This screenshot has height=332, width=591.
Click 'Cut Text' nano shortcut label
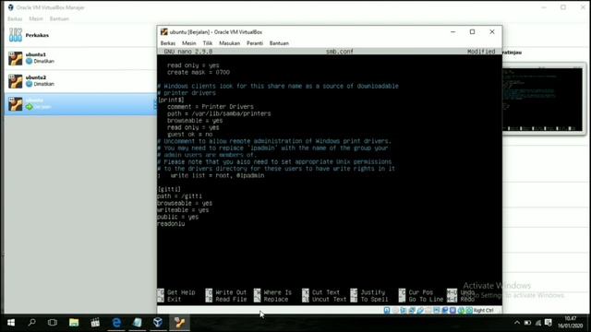coord(326,292)
